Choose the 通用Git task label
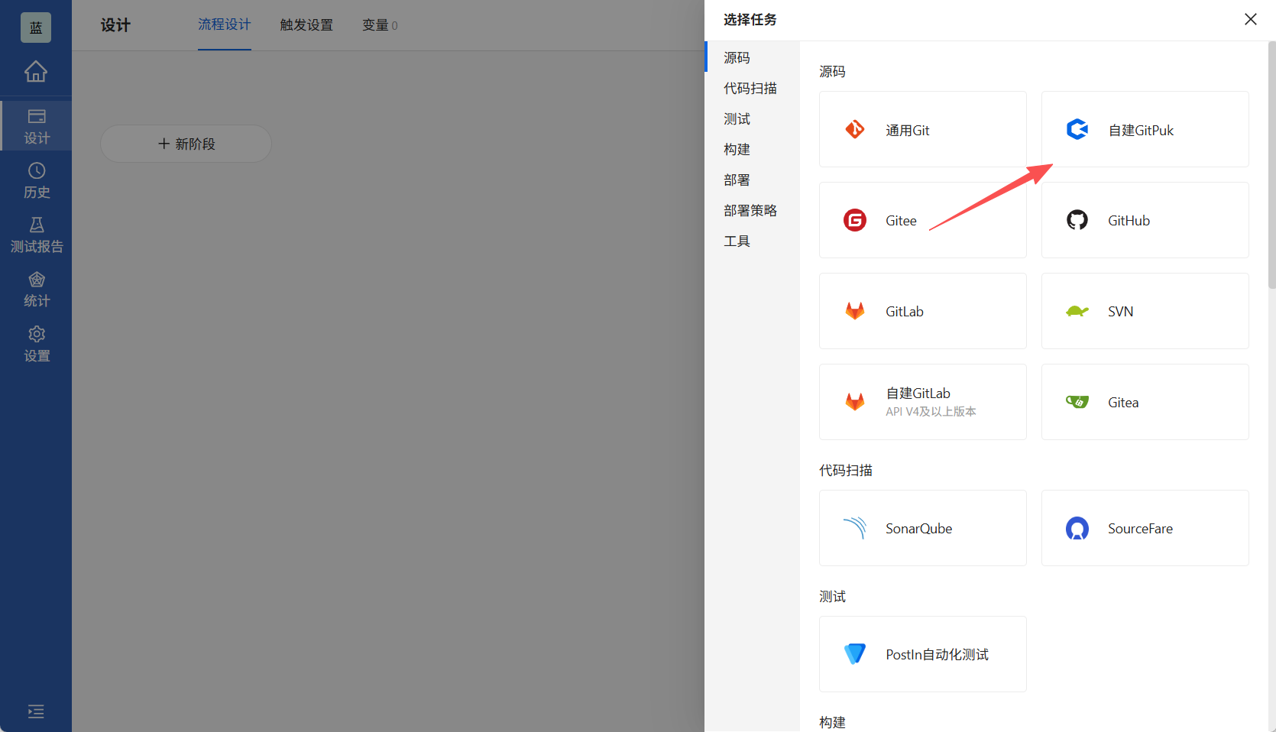1276x732 pixels. click(x=907, y=131)
